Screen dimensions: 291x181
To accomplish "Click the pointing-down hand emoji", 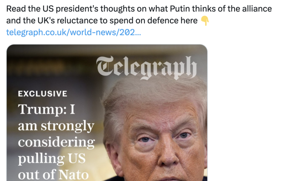I will pos(205,21).
